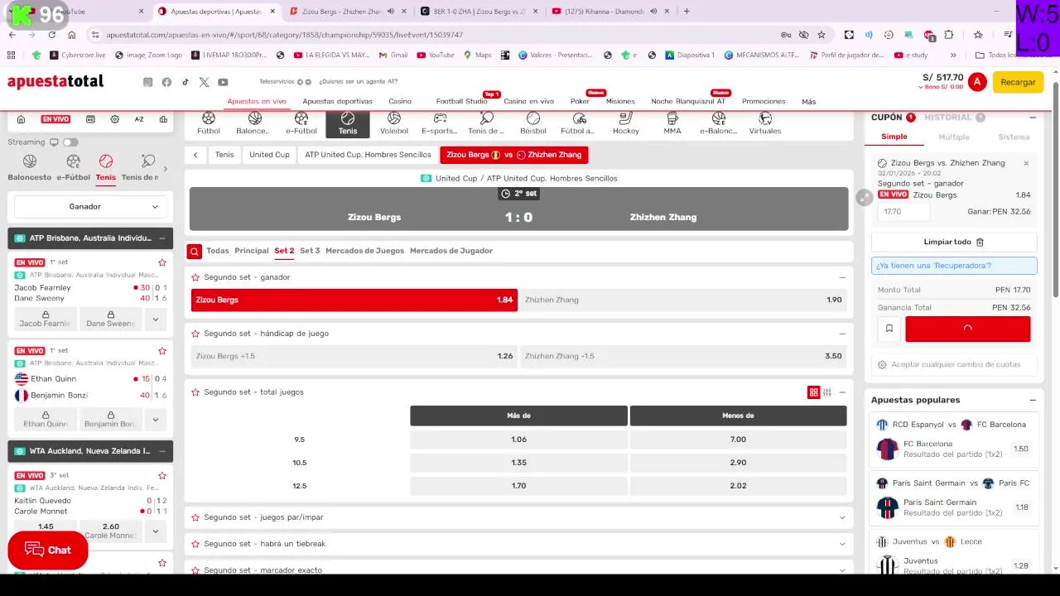Expand Segundo set - juegos par/impar
The image size is (1060, 596).
pos(518,517)
